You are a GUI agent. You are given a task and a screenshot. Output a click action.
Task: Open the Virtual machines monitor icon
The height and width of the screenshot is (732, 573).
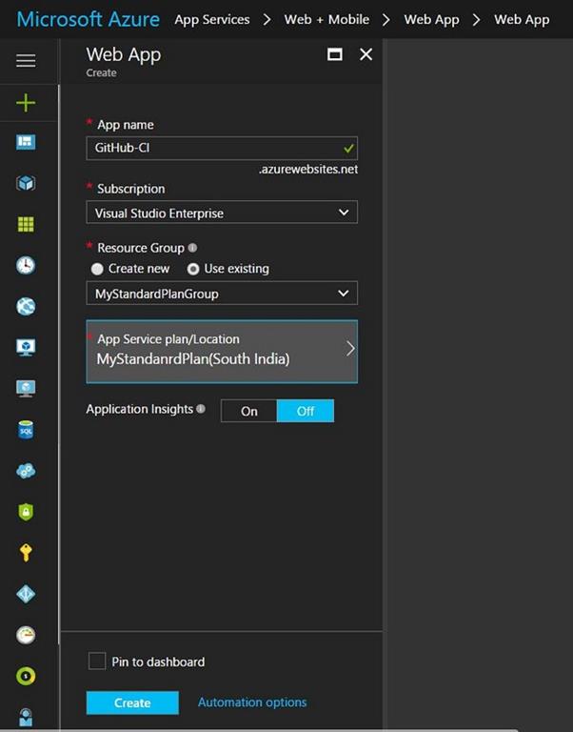pyautogui.click(x=26, y=389)
